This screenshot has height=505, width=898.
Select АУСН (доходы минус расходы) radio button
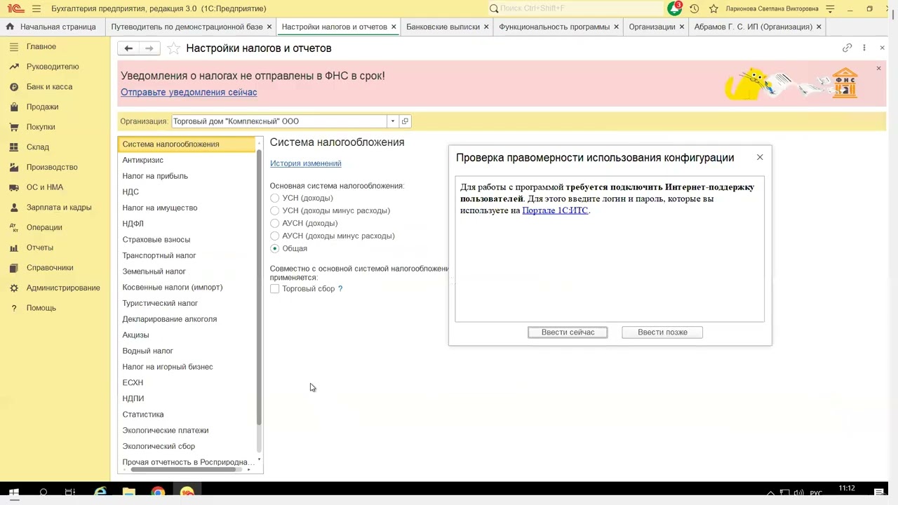[x=274, y=236]
